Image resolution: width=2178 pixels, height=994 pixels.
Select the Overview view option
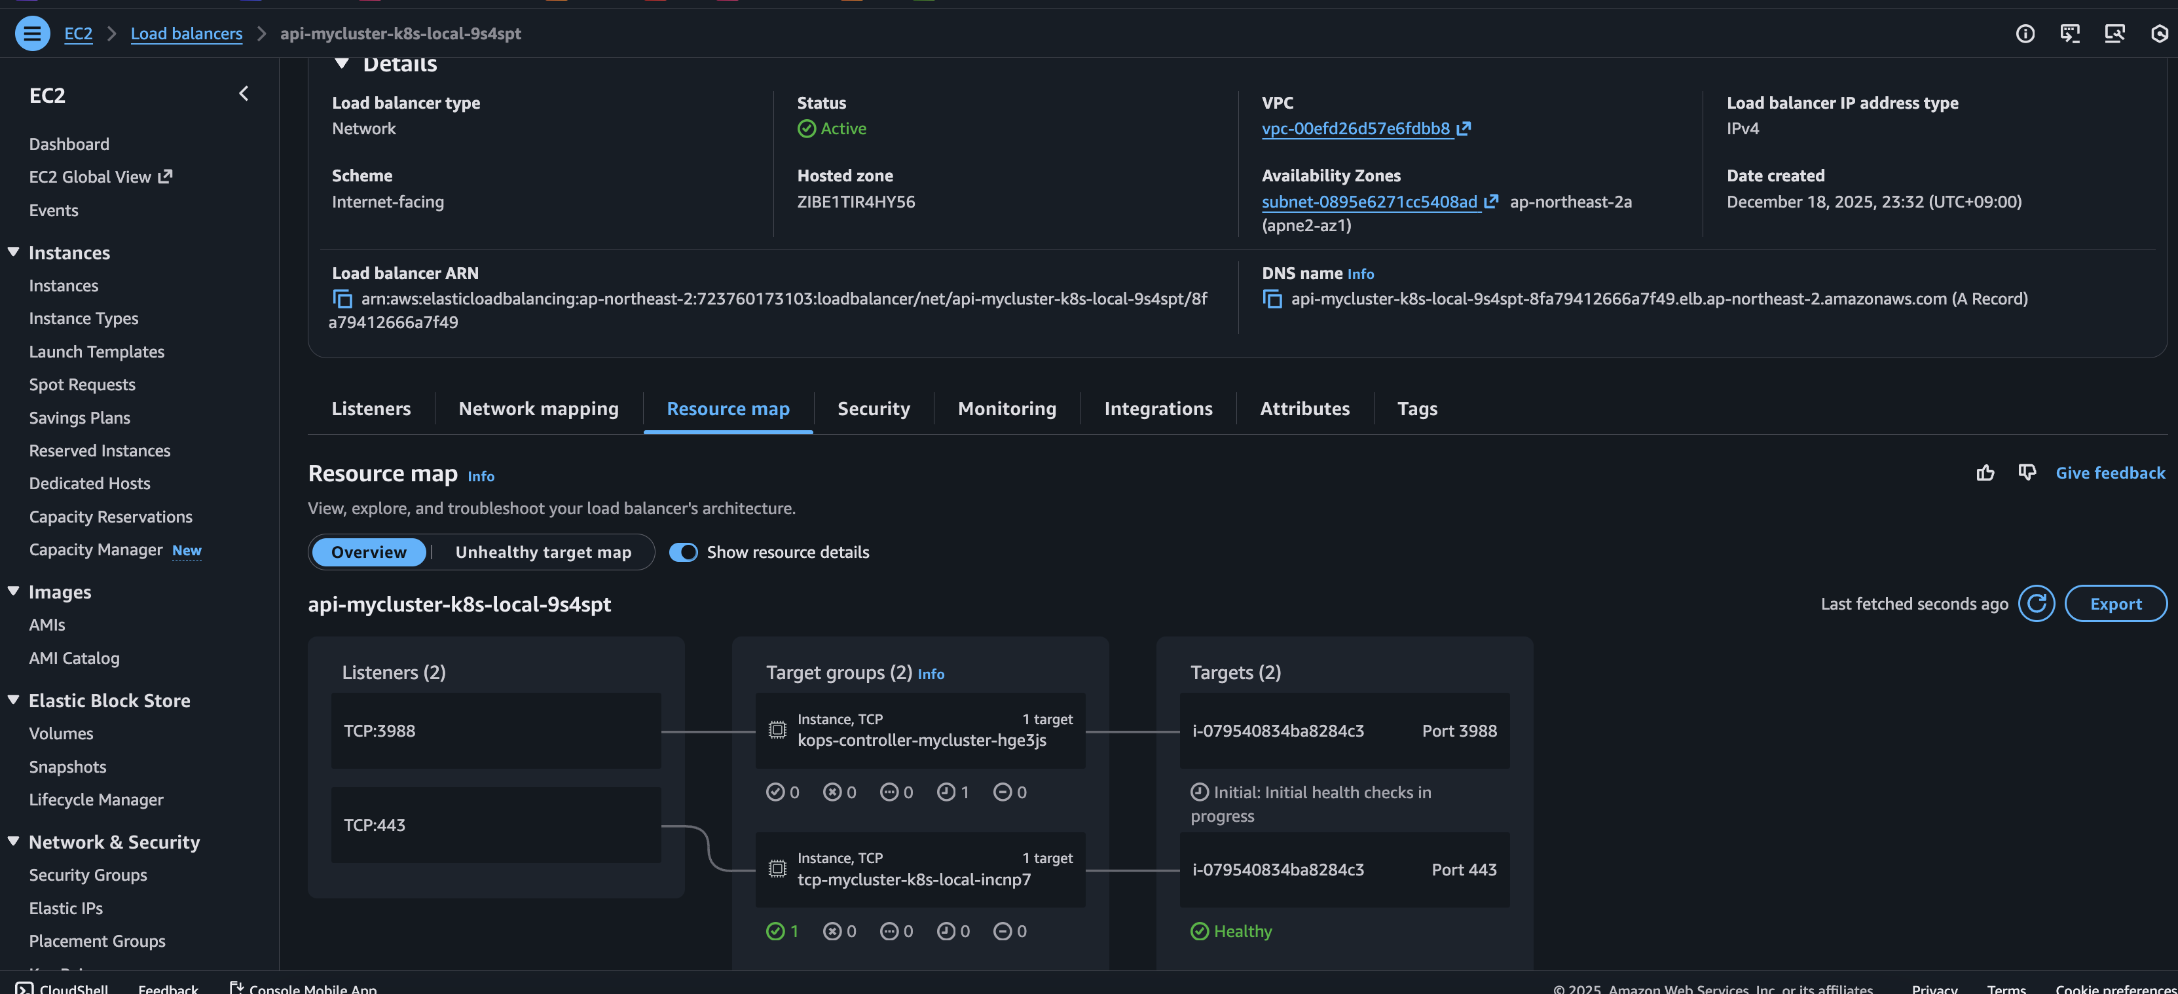(x=369, y=552)
